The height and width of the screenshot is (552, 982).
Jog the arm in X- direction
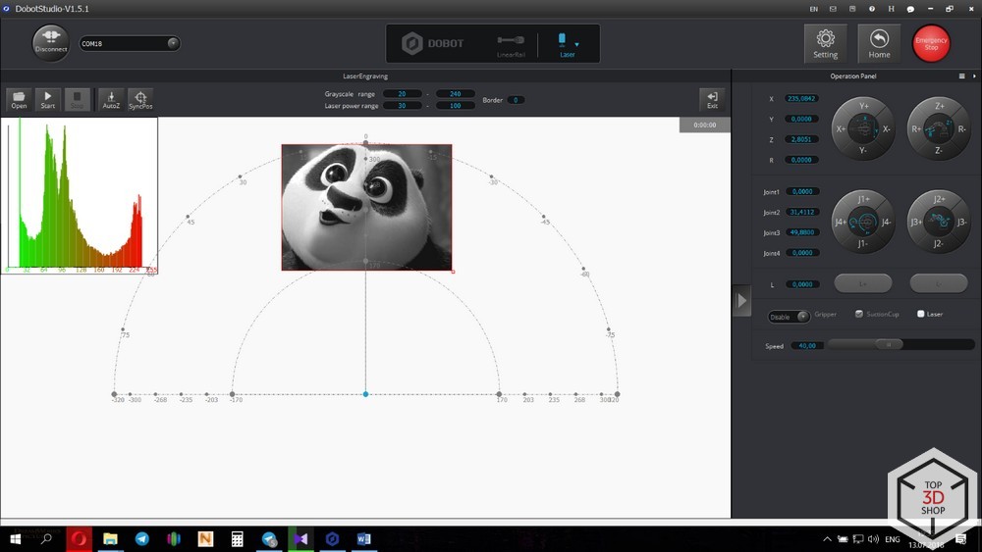(886, 128)
